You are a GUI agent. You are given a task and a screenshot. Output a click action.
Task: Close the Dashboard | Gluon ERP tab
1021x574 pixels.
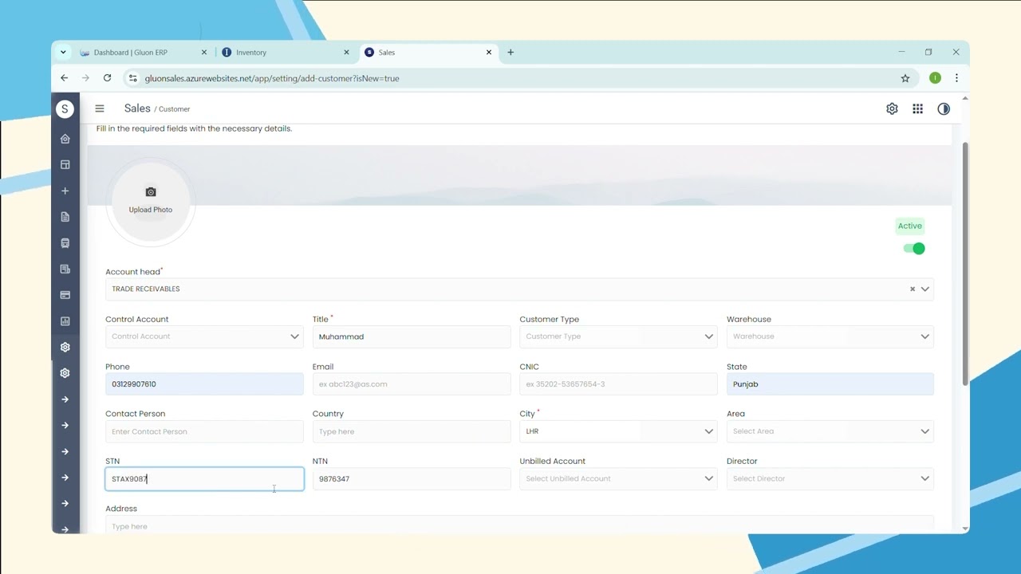point(204,53)
